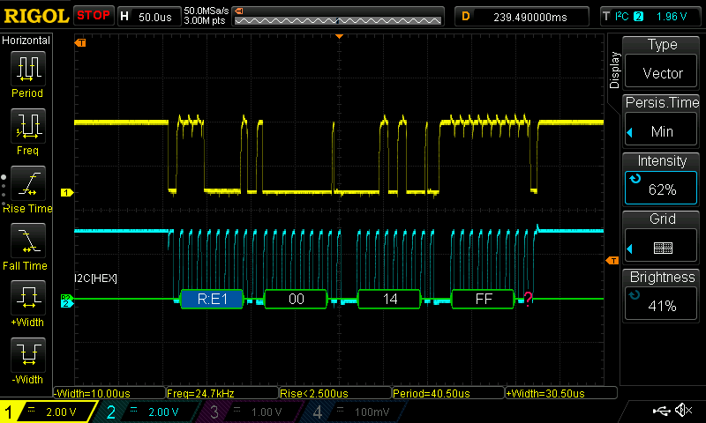This screenshot has width=706, height=423.
Task: Select the Fall Time measurement icon
Action: [28, 241]
